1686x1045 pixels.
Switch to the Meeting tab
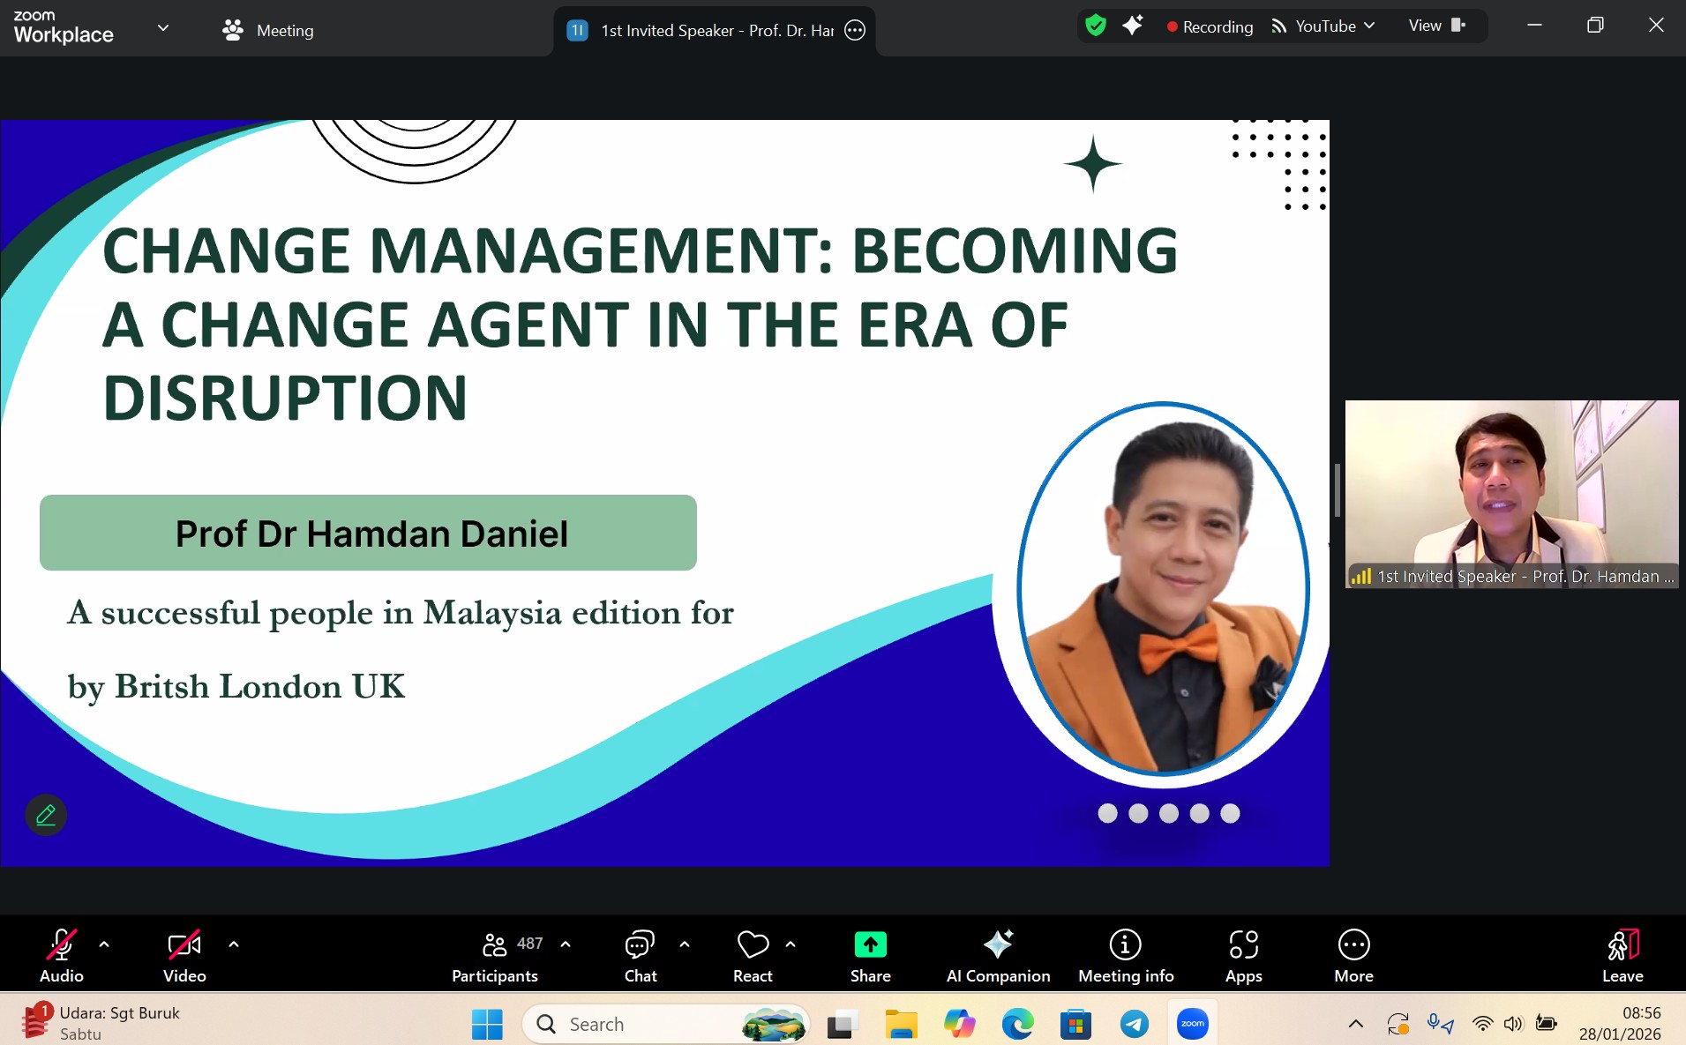pyautogui.click(x=268, y=30)
